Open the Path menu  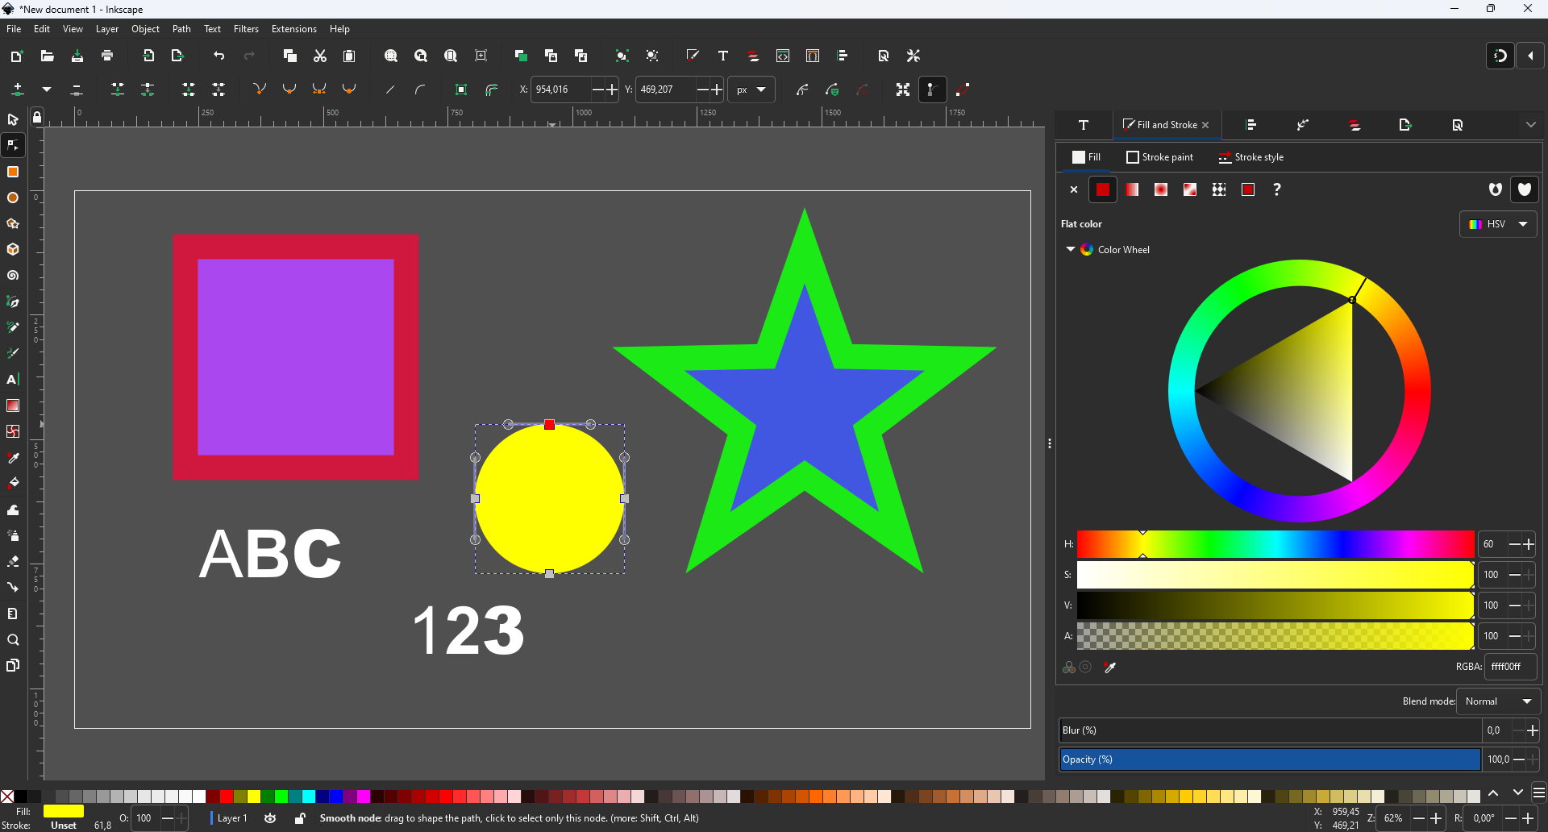click(x=181, y=29)
